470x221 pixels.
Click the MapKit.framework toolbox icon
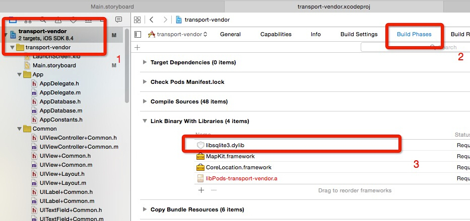[x=200, y=156]
